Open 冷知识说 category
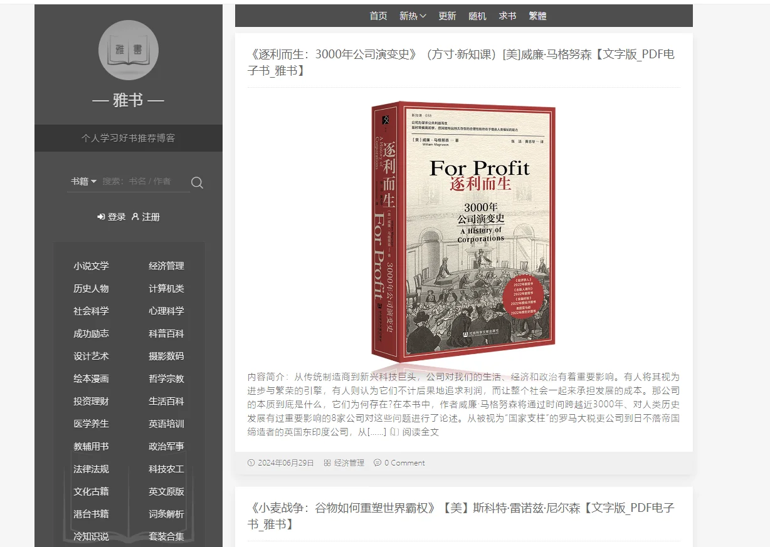Viewport: 770px width, 547px height. (91, 536)
